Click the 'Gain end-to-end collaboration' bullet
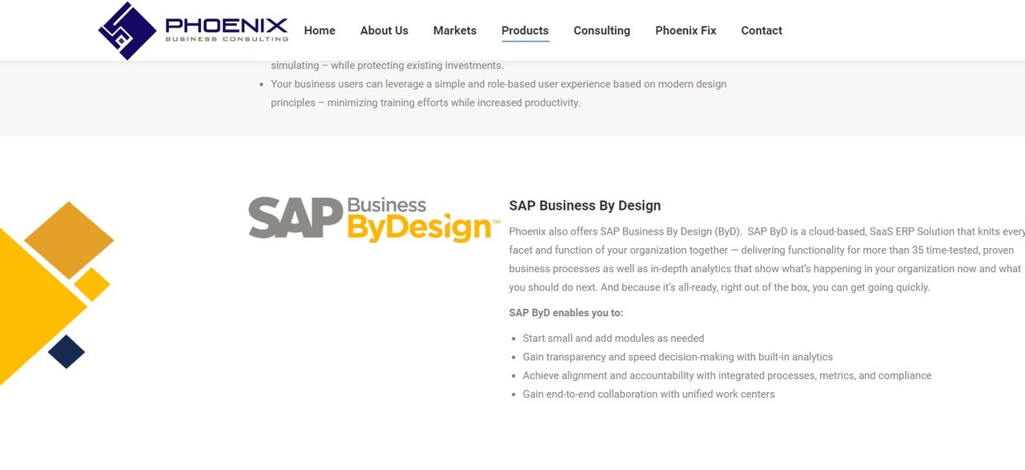Image resolution: width=1025 pixels, height=470 pixels. (649, 394)
